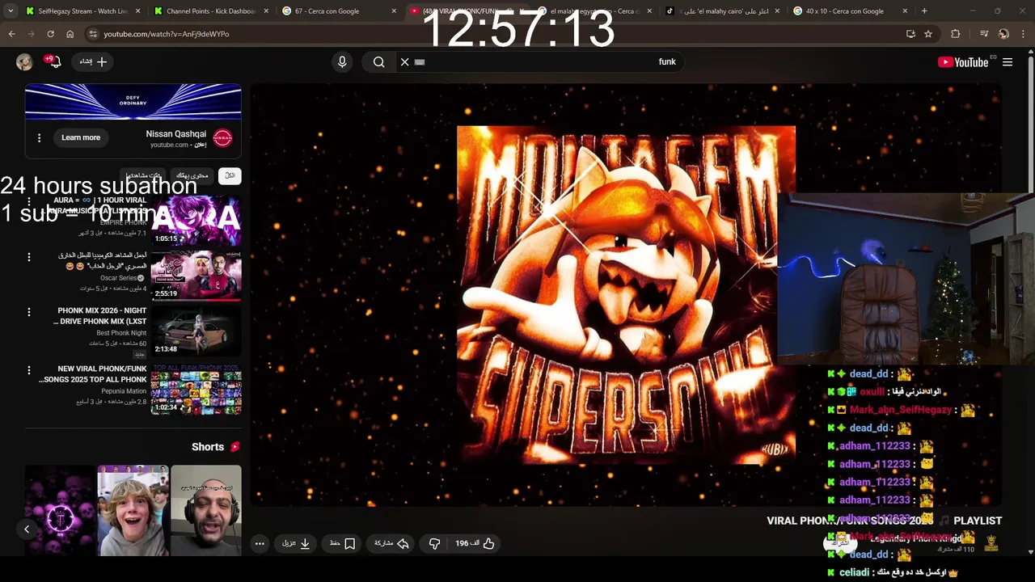This screenshot has height=582, width=1035.
Task: Switch to the el malahy TikTok tab
Action: click(721, 11)
